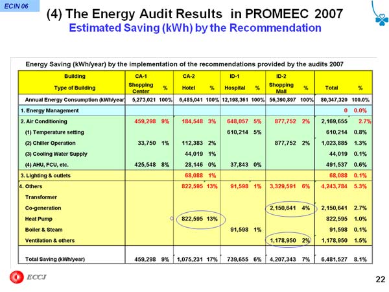Click the ID-2 Shopping Mall column header
This screenshot has height=292, width=389.
coord(281,84)
